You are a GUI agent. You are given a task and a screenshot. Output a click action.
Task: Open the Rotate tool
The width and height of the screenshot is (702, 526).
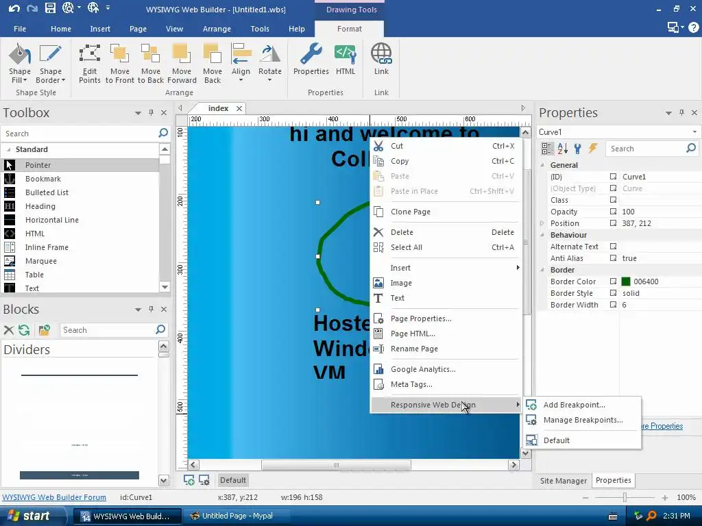270,63
